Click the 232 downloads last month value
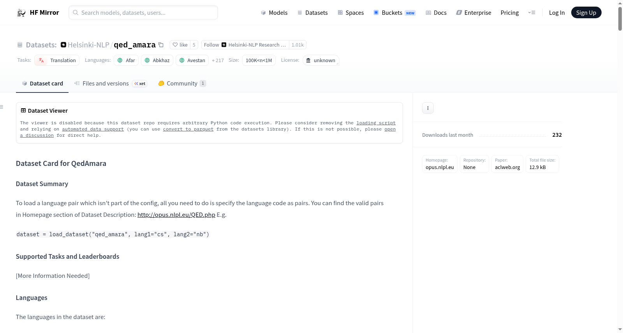Image resolution: width=623 pixels, height=333 pixels. (x=557, y=135)
